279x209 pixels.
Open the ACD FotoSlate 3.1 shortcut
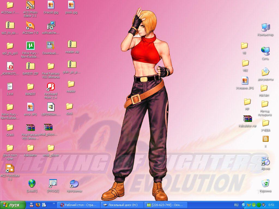[10, 168]
